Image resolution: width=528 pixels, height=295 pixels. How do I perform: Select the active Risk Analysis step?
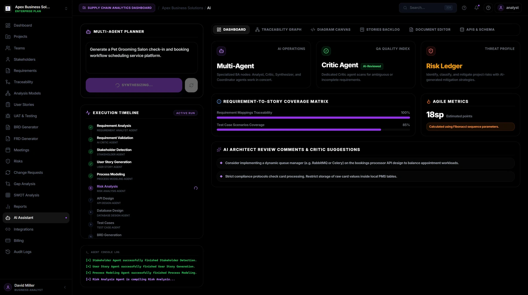coord(142,188)
